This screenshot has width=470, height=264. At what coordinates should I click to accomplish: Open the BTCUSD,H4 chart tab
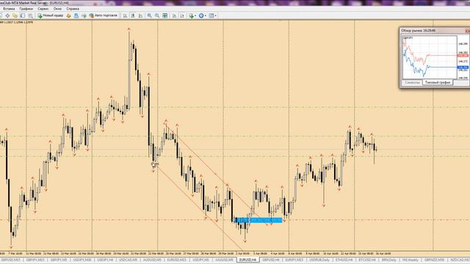tap(367, 260)
